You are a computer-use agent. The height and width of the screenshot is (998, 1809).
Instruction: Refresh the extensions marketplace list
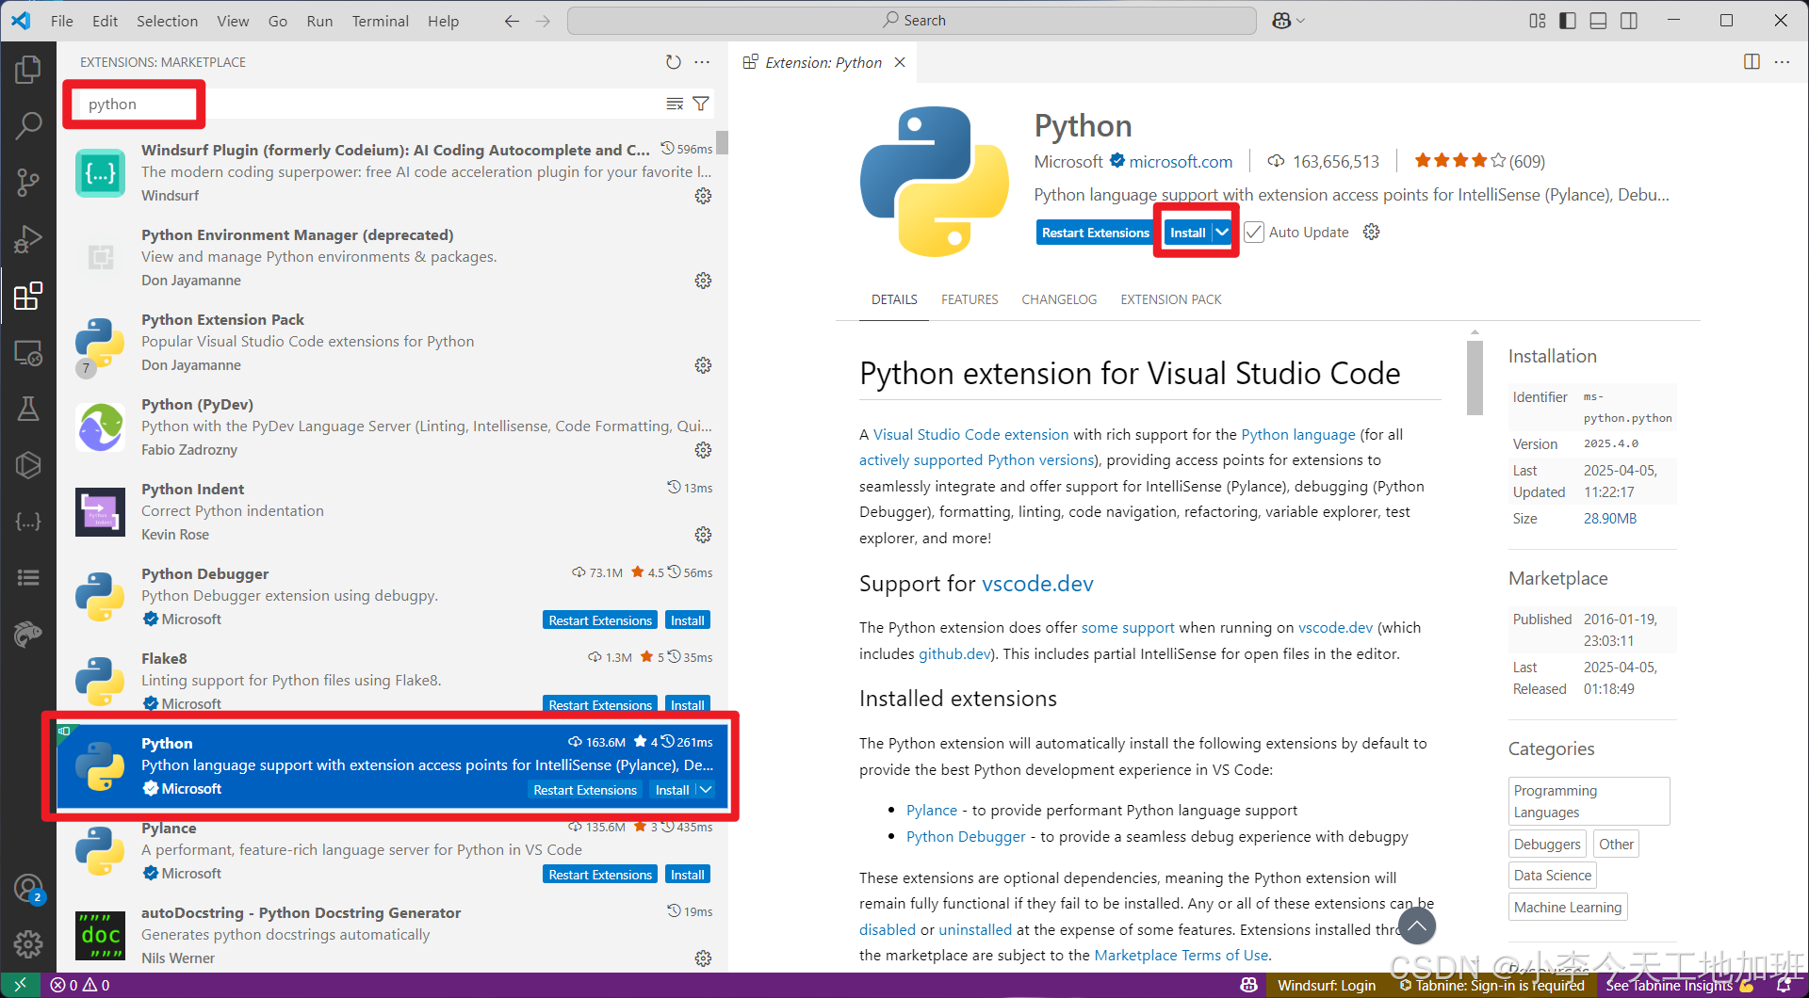click(x=673, y=62)
